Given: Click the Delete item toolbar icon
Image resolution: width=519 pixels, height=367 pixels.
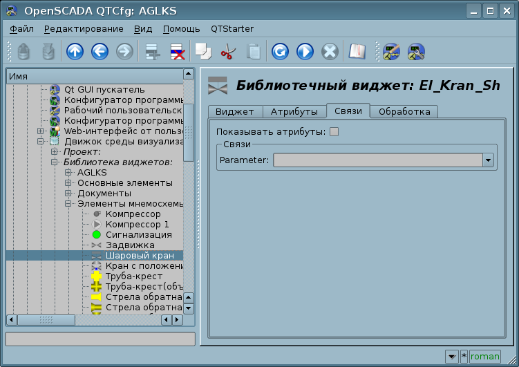Looking at the screenshot, I should pos(177,51).
